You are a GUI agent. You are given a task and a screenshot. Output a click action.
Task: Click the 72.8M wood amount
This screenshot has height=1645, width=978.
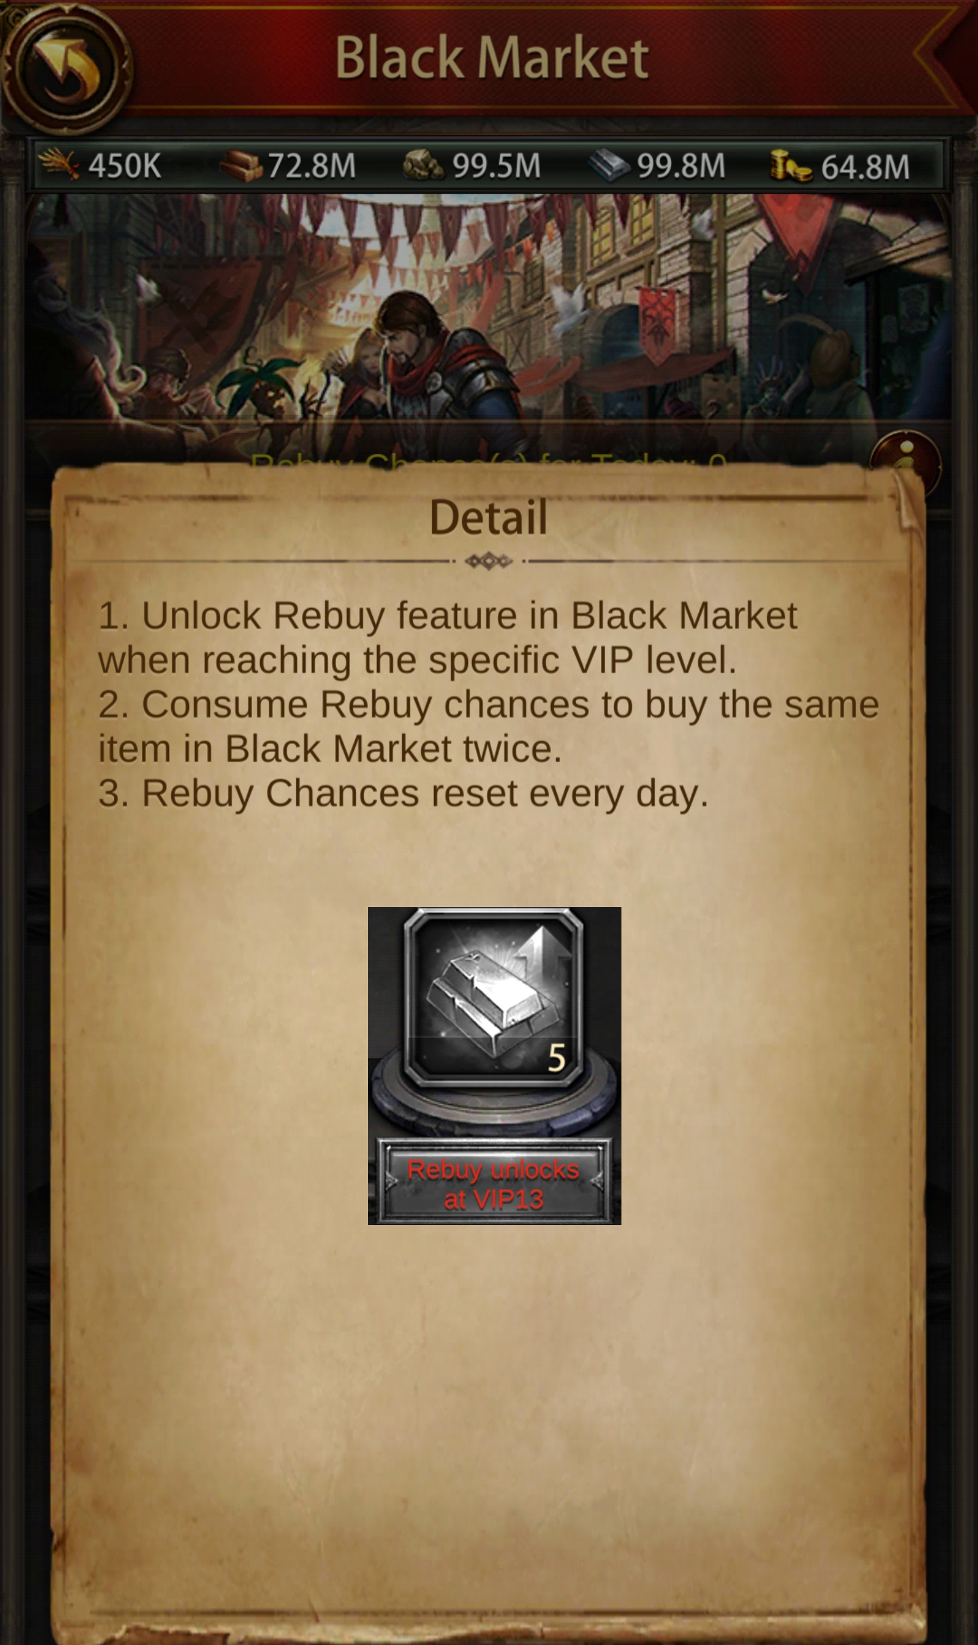point(312,166)
